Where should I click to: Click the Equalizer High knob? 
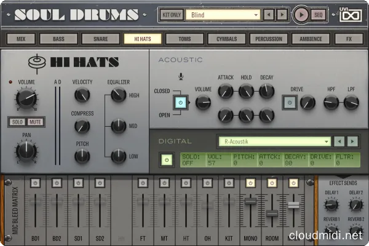coord(118,95)
